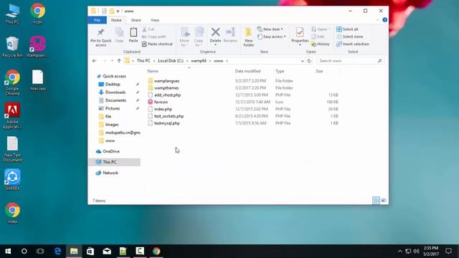Viewport: 459px width, 258px height.
Task: Open the SHAREit desktop icon
Action: point(12,179)
